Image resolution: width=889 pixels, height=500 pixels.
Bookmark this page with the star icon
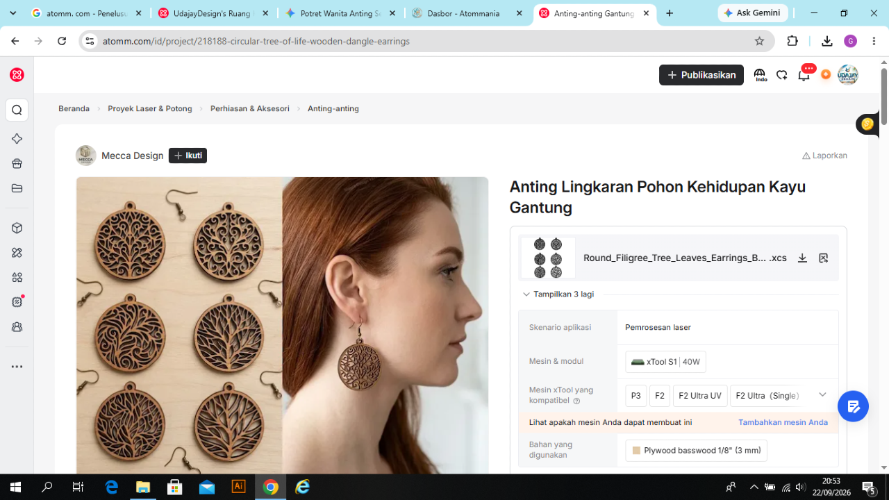[759, 41]
